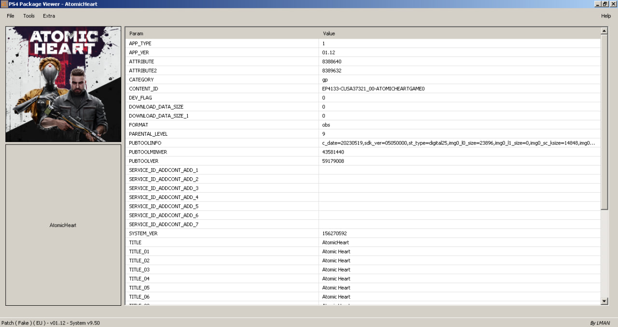The height and width of the screenshot is (327, 618).
Task: Click the AtomicHeart label in left panel
Action: pyautogui.click(x=63, y=226)
